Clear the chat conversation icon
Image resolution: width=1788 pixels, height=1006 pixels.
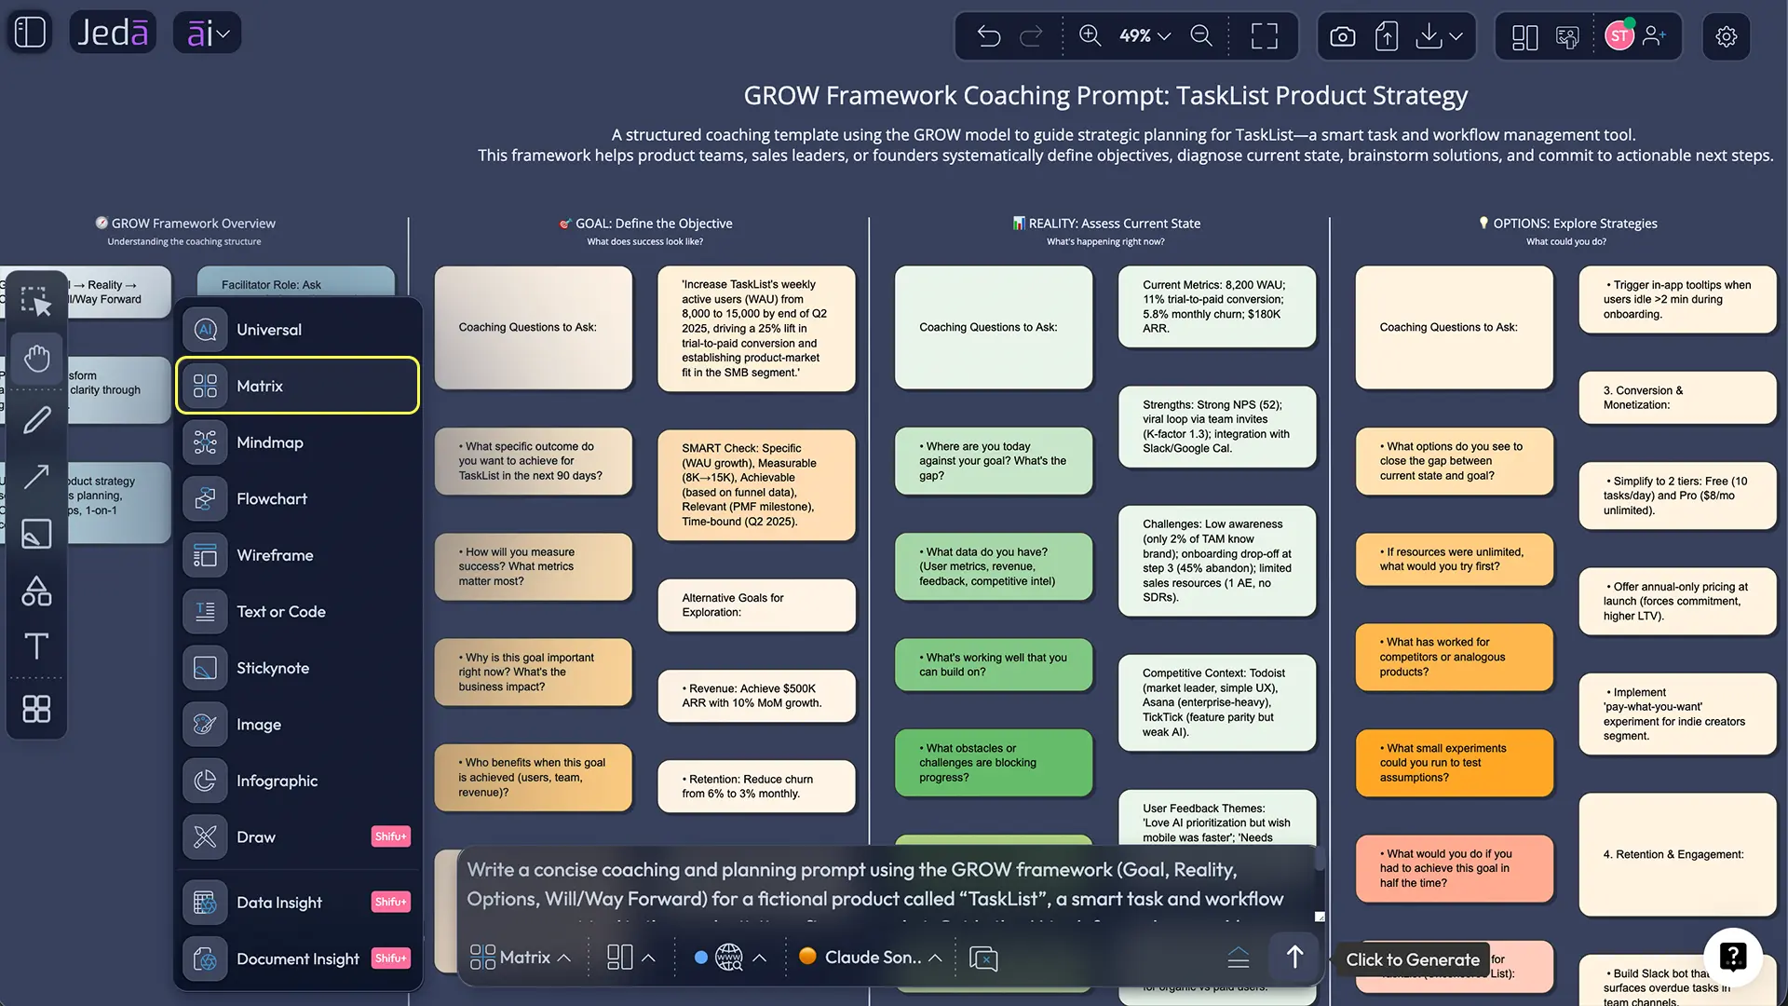pyautogui.click(x=983, y=958)
